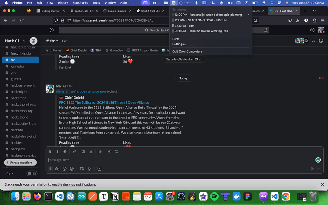Toggle the huddle headphones switch
328x205 pixels.
point(32,173)
